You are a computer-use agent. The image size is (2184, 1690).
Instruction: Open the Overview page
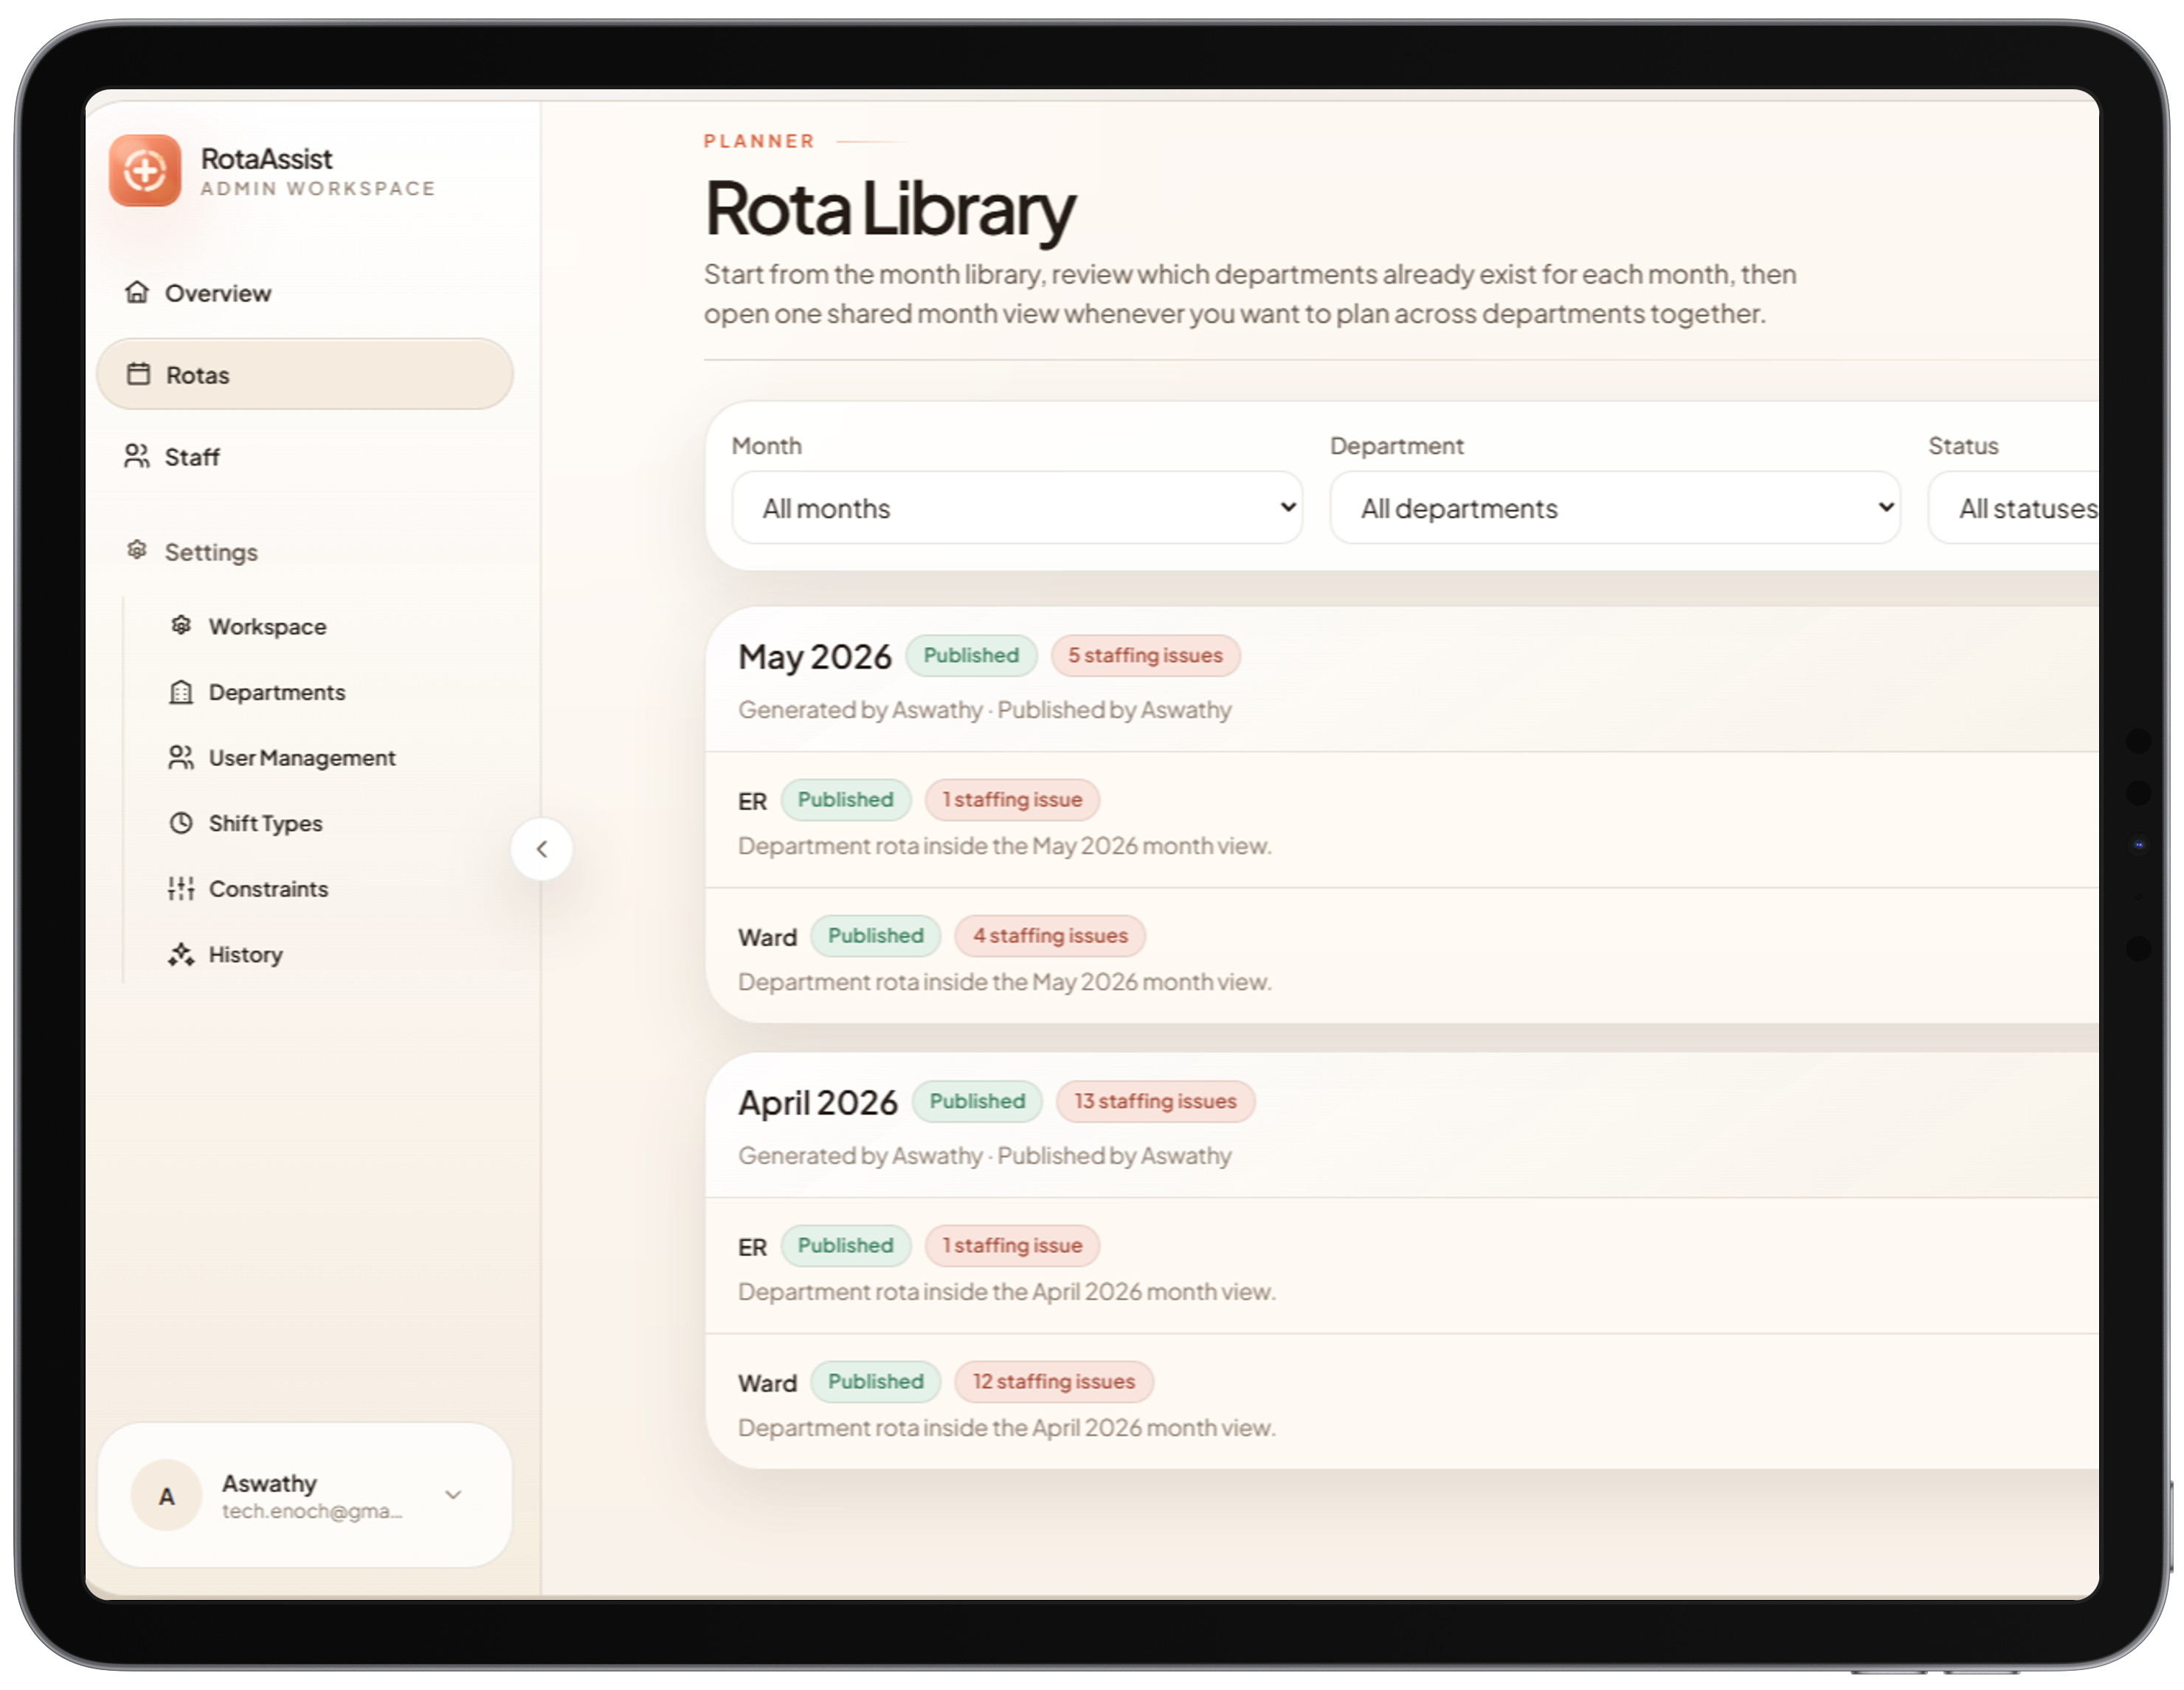[304, 292]
